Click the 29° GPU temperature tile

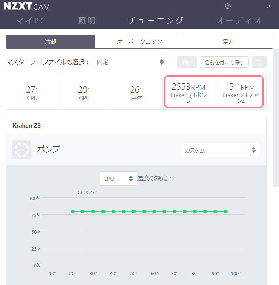84,92
